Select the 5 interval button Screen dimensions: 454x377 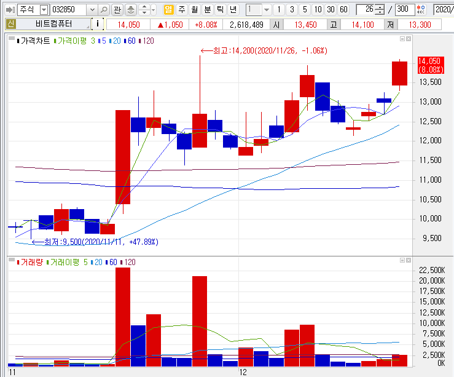click(x=305, y=10)
